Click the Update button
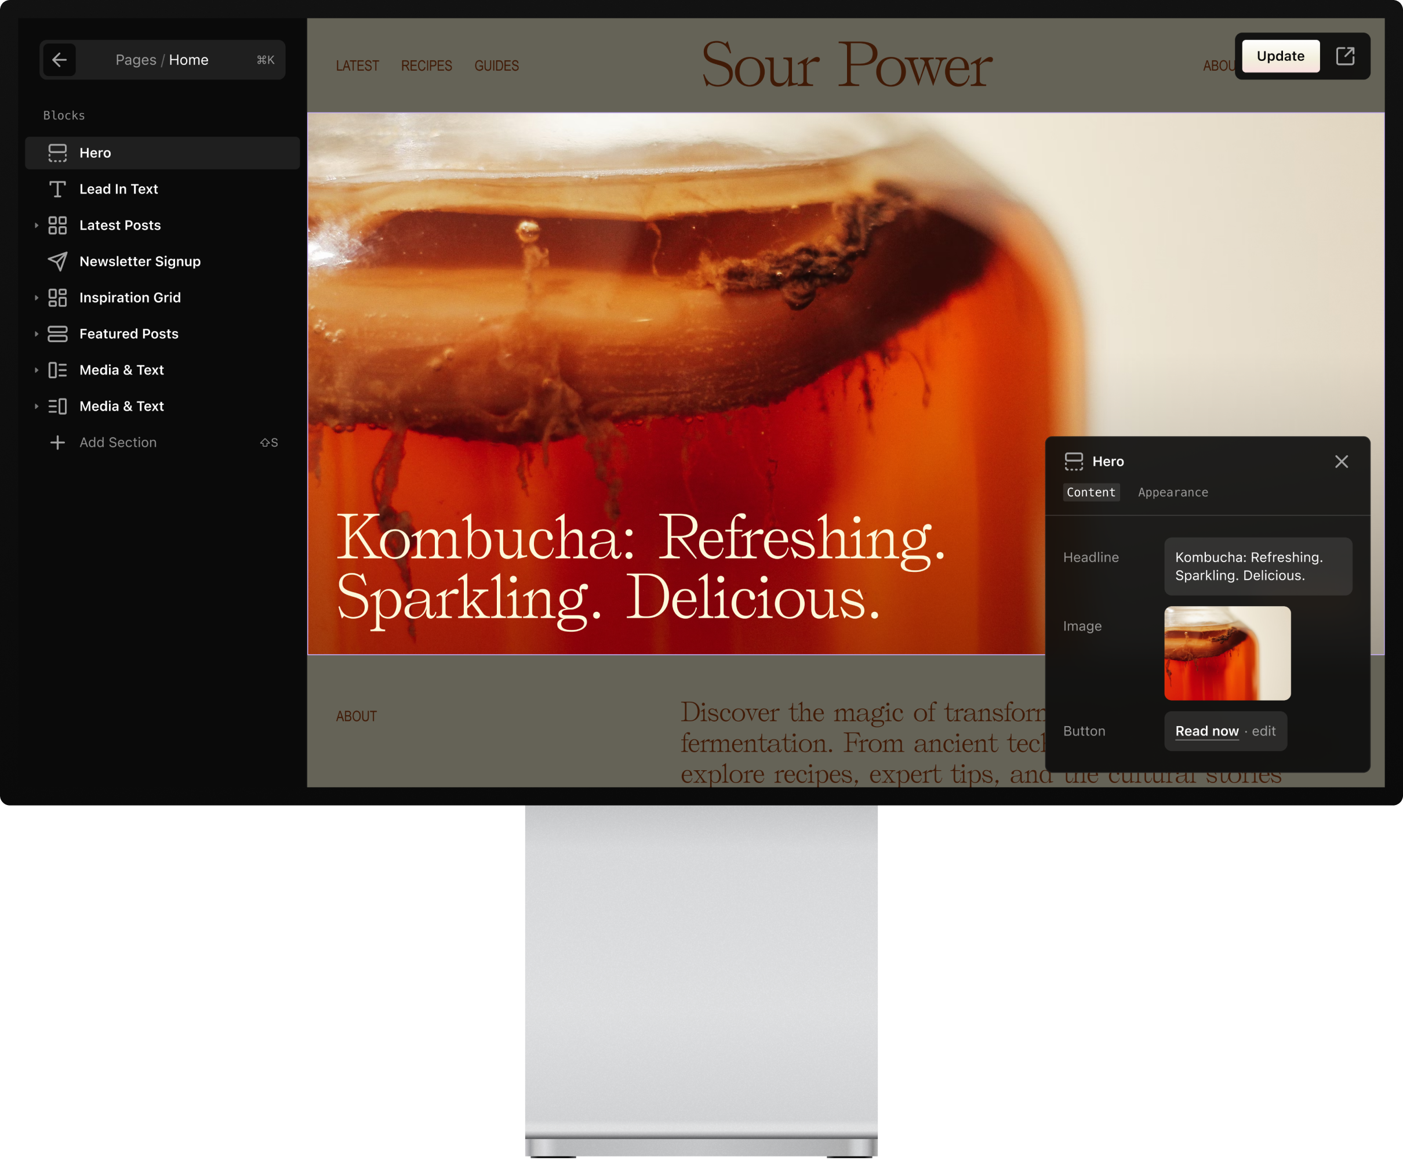Viewport: 1403px width, 1160px height. tap(1280, 56)
